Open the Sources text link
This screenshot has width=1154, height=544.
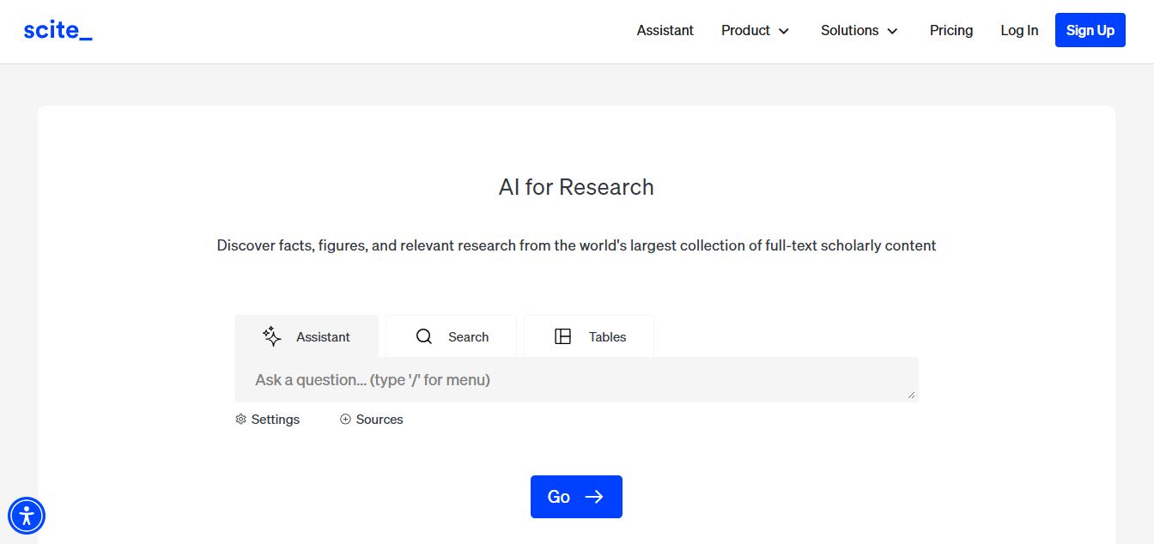click(x=379, y=420)
